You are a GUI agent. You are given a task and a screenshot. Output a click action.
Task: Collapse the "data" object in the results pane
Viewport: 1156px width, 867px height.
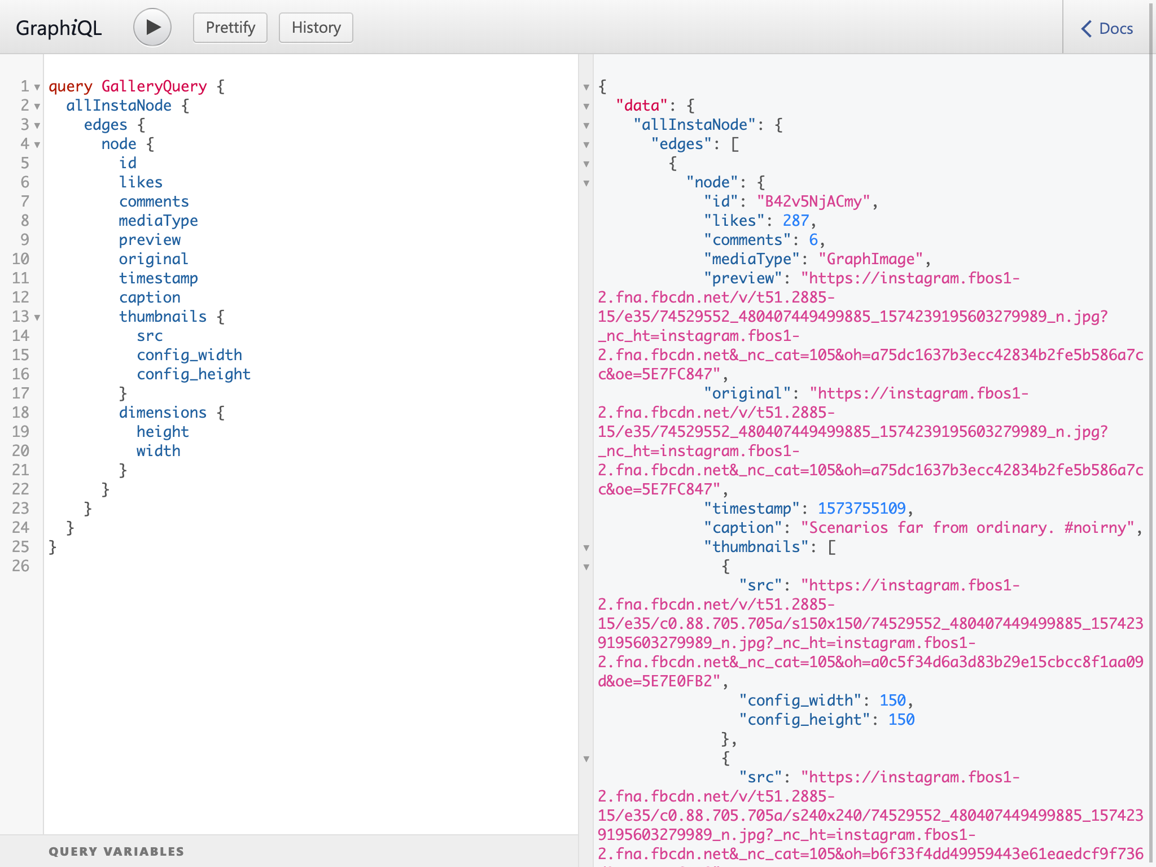(586, 106)
